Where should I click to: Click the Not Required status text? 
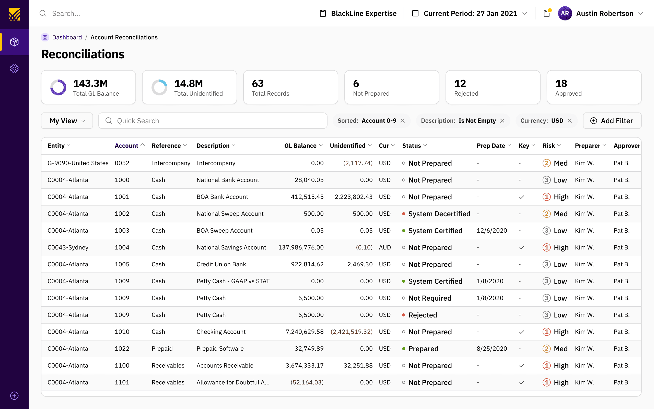(x=430, y=298)
